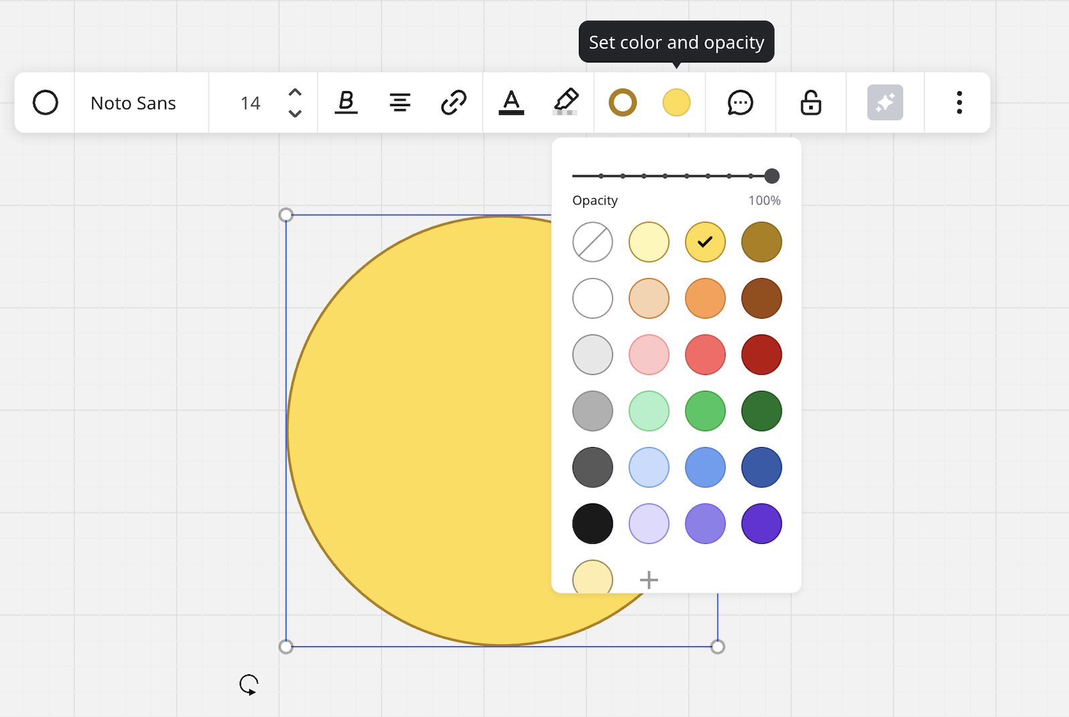Add a custom color with plus button

click(649, 579)
